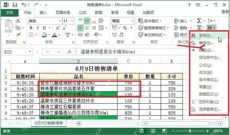Image resolution: width=230 pixels, height=135 pixels.
Task: Select the Format Painter brush icon
Action: [18, 35]
